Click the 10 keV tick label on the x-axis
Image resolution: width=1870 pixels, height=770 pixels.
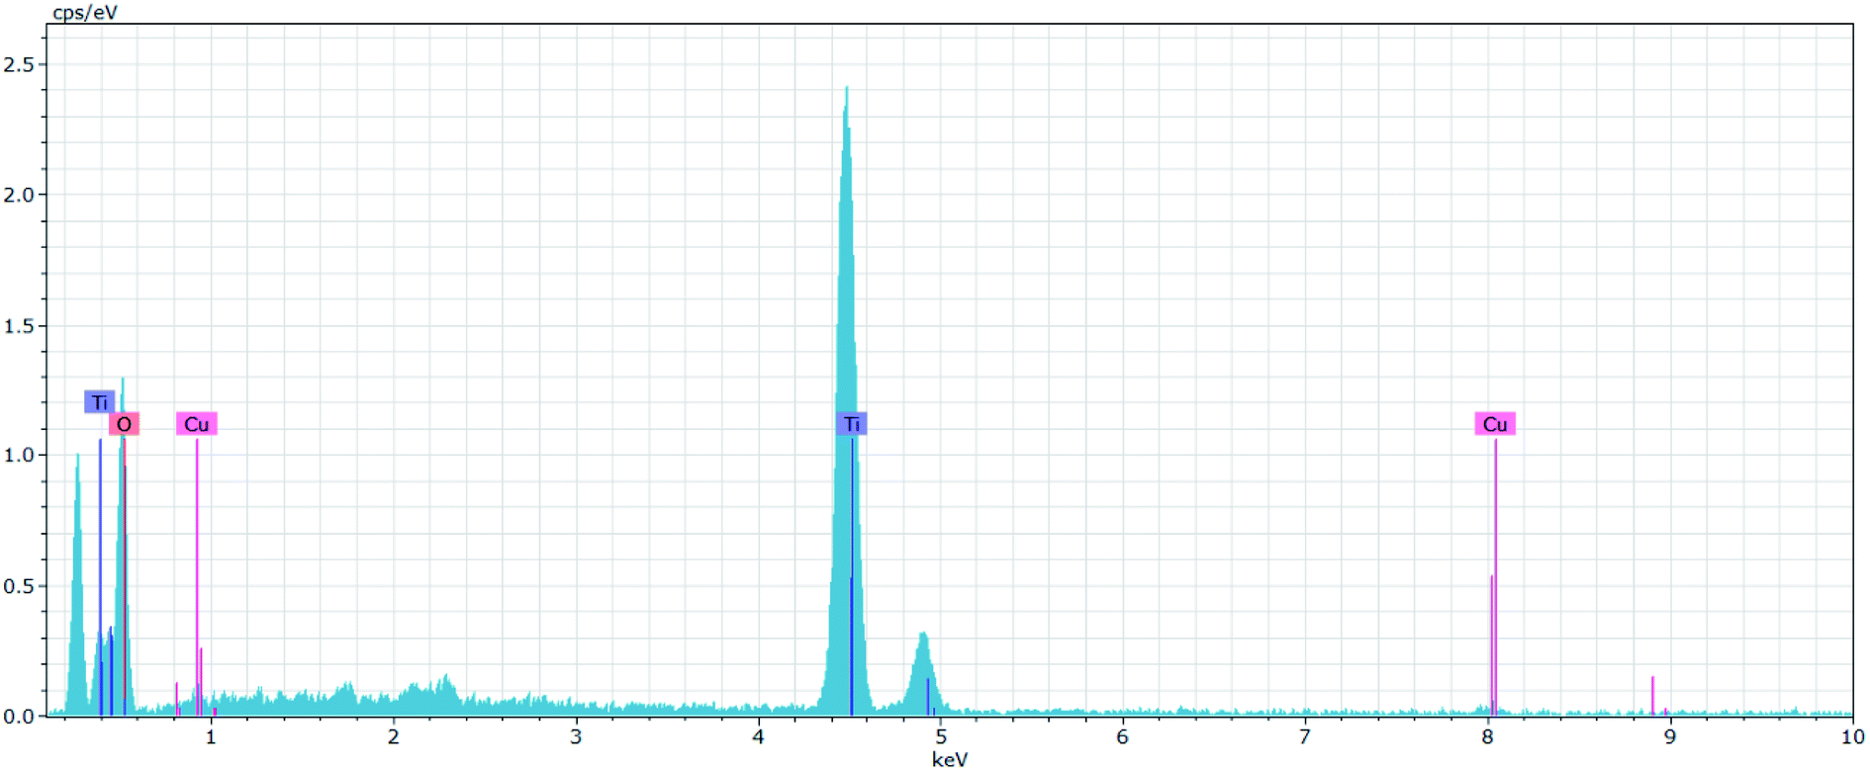[1853, 736]
